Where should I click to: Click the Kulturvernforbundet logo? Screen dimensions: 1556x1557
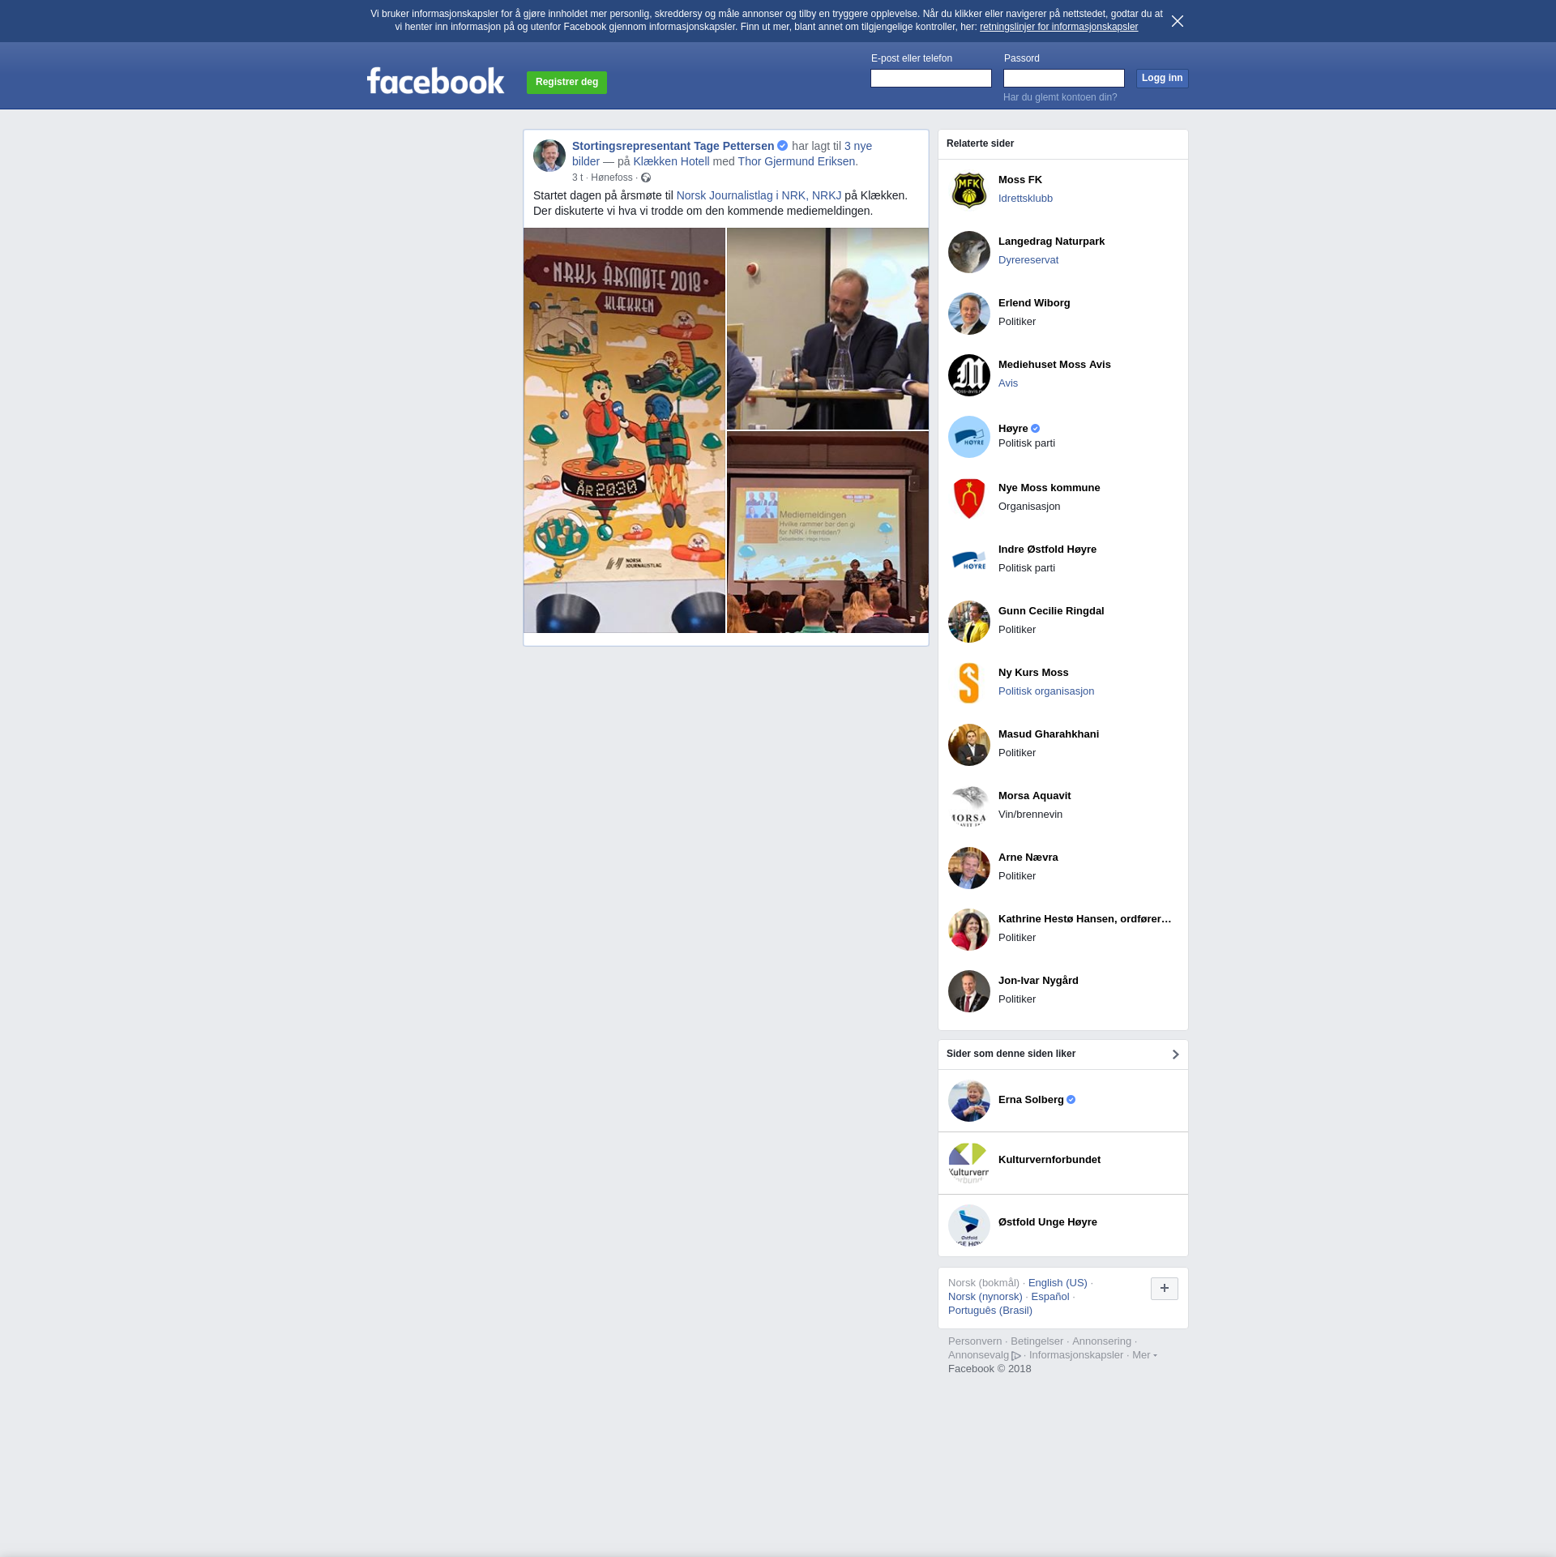tap(968, 1163)
